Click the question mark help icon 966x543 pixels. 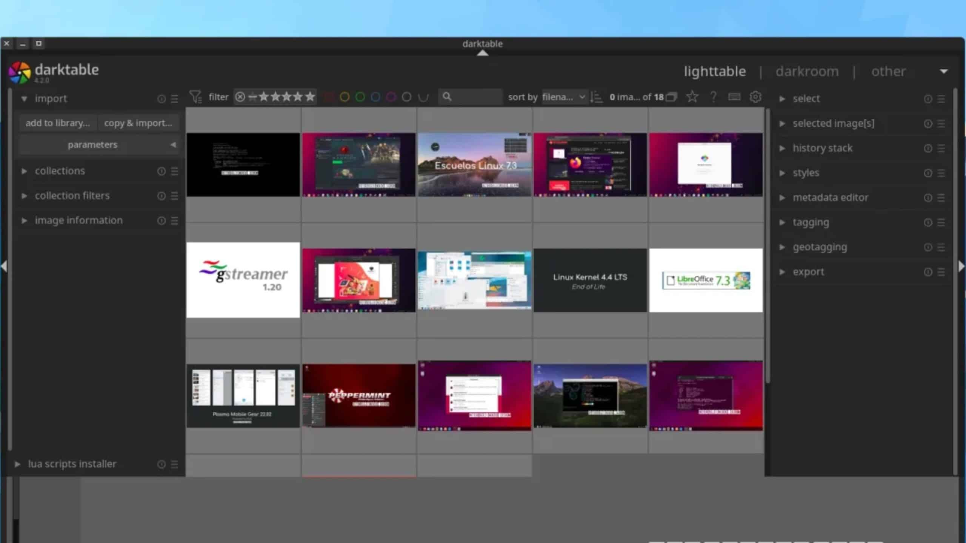pos(713,97)
